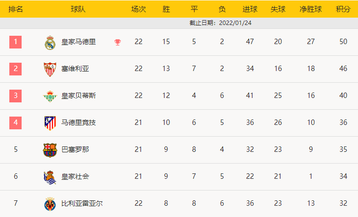Click the Atlético Madrid club crest
The width and height of the screenshot is (358, 217).
(x=50, y=122)
